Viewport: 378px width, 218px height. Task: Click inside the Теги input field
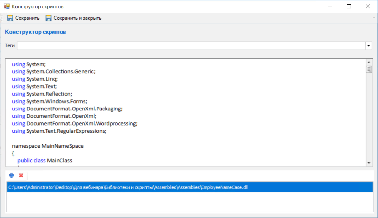[x=191, y=46]
